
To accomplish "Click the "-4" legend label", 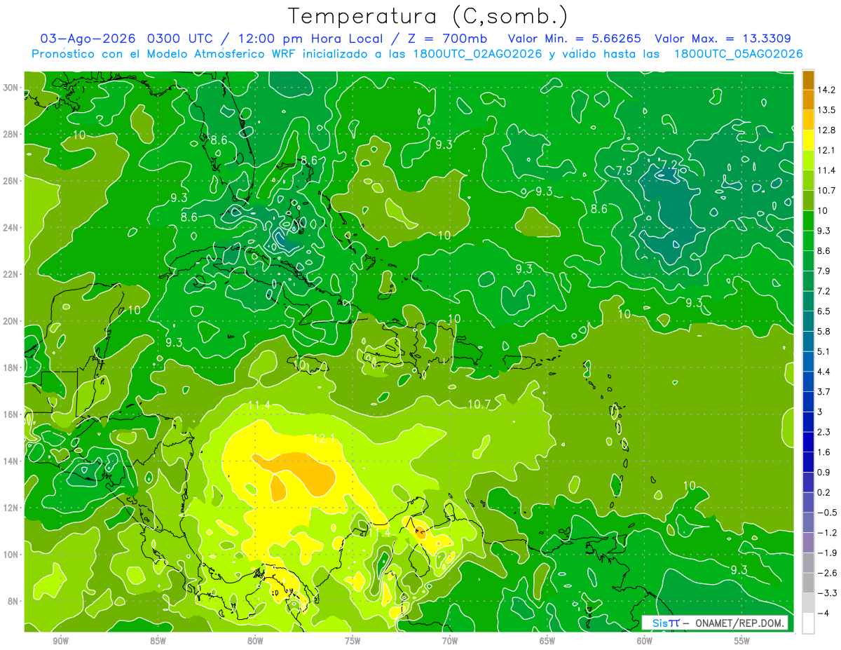I will [x=823, y=614].
